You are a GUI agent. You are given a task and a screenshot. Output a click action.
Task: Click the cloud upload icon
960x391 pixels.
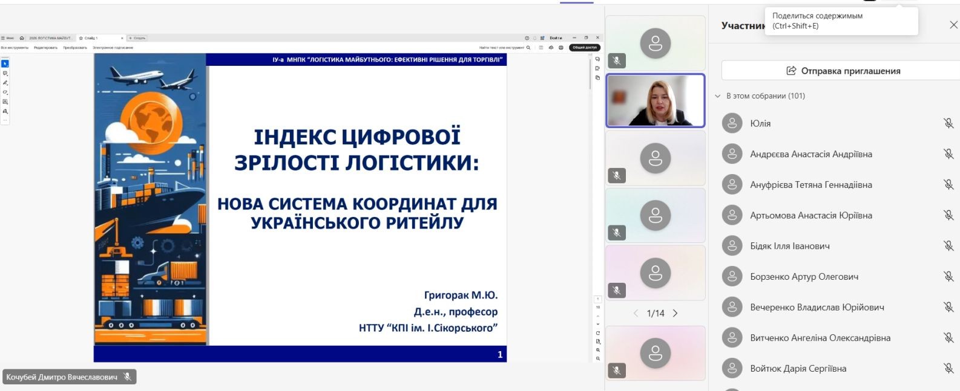(x=551, y=47)
